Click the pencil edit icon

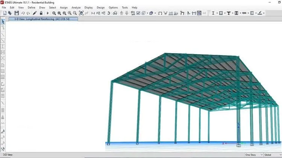35,13
